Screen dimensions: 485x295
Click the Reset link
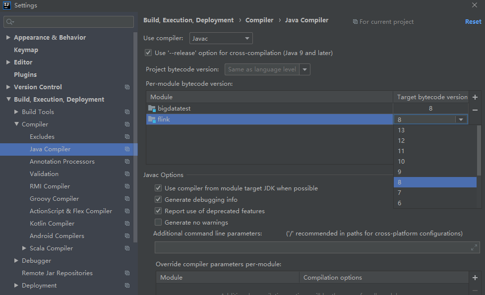point(473,22)
